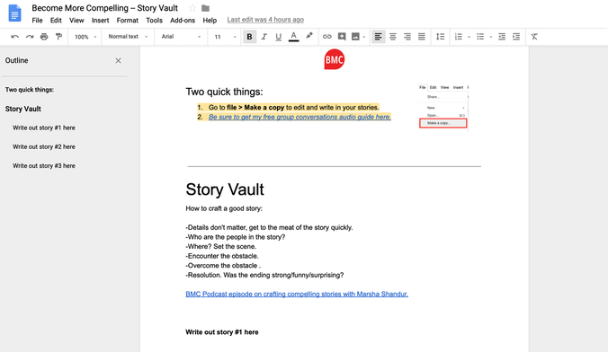
Task: Toggle Underline formatting
Action: pos(279,37)
